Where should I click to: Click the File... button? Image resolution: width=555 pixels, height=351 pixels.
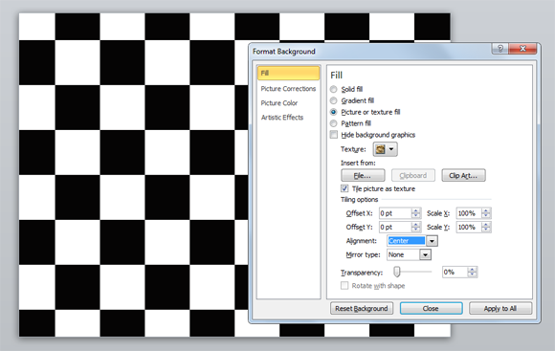(x=363, y=176)
